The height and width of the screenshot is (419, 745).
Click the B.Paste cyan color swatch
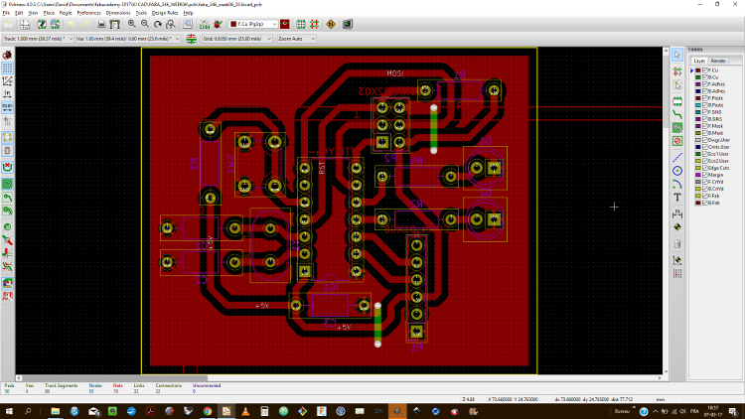698,105
